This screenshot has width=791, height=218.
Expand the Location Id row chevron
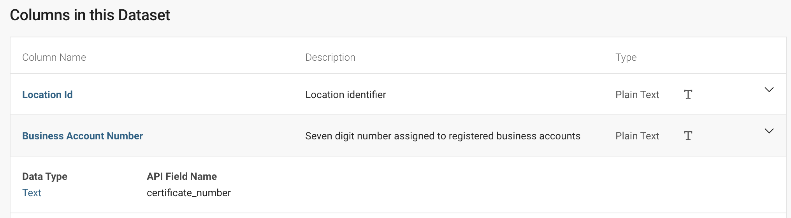point(769,90)
